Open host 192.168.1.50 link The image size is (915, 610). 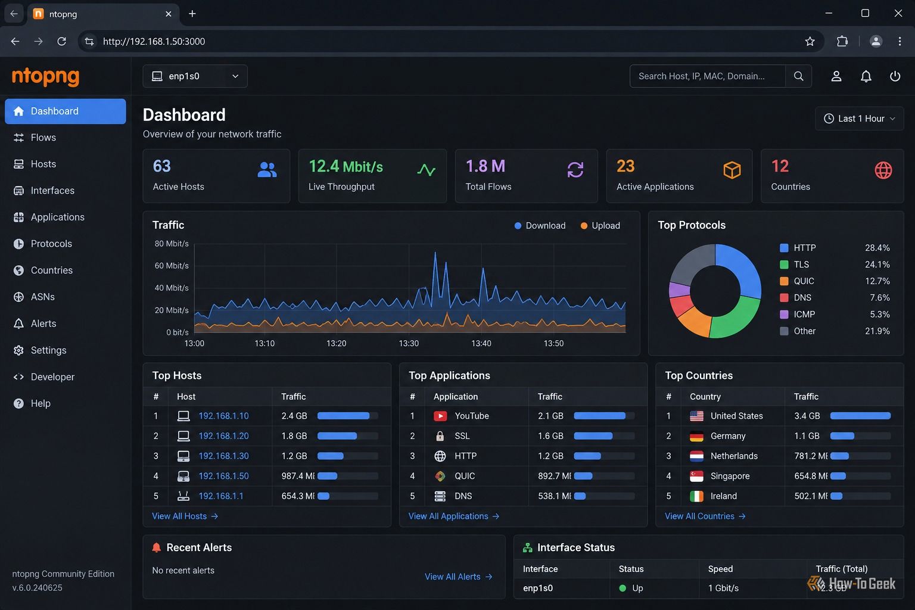[x=223, y=476]
